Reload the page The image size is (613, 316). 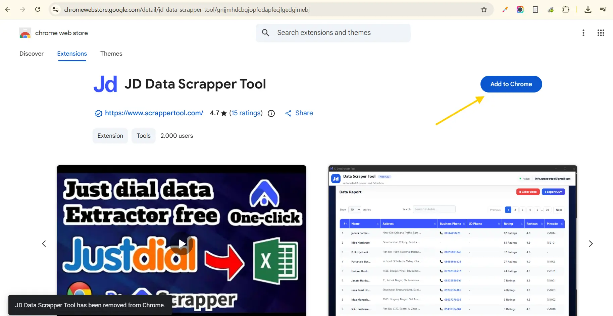[x=38, y=9]
